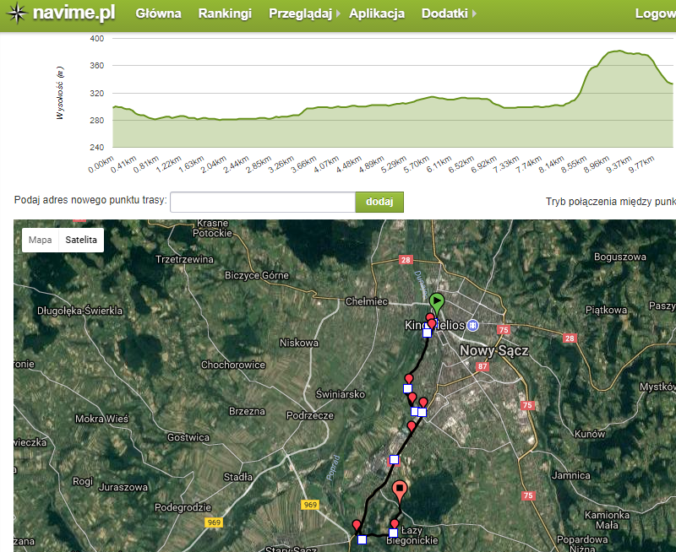
Task: Click white waypoint square below start marker
Action: [x=427, y=333]
